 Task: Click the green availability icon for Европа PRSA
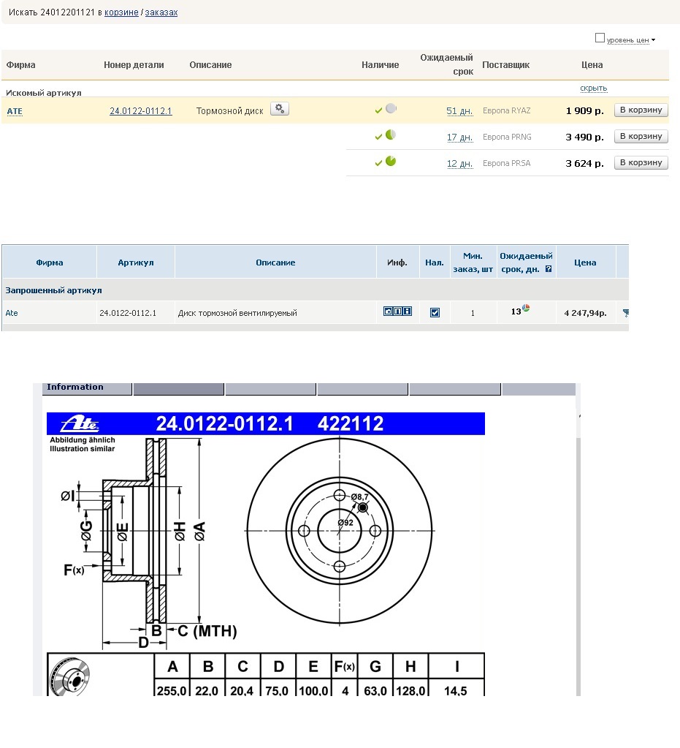(x=391, y=162)
